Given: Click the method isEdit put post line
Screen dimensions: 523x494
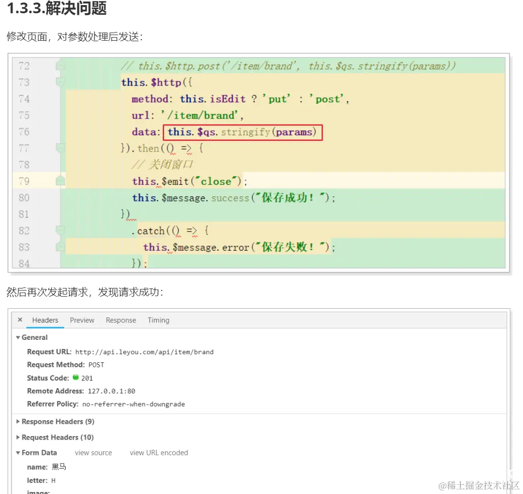Looking at the screenshot, I should (240, 99).
